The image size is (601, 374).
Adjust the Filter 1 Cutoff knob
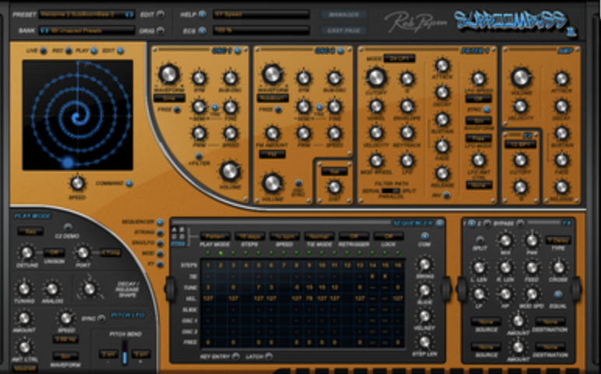[x=376, y=77]
